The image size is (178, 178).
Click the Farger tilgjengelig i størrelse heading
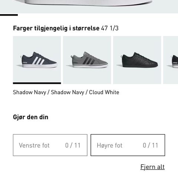point(56,29)
